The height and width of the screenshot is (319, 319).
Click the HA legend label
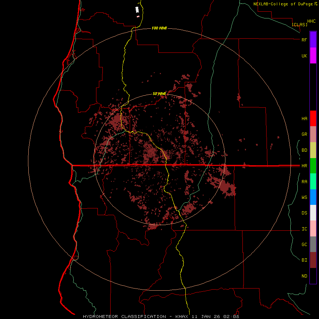pos(304,119)
